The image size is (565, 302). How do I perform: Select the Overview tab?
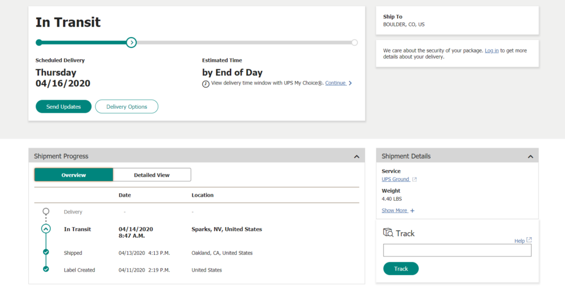73,175
